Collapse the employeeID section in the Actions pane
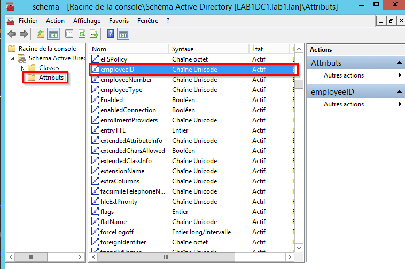Viewport: 405px width, 269px height. point(399,91)
